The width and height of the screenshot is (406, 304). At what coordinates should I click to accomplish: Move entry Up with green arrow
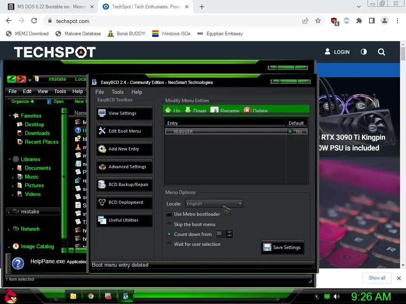coord(173,110)
